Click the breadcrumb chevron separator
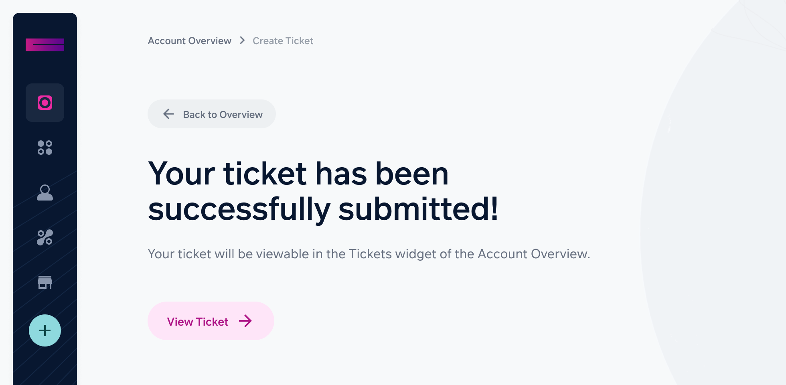This screenshot has height=385, width=786. pyautogui.click(x=242, y=41)
